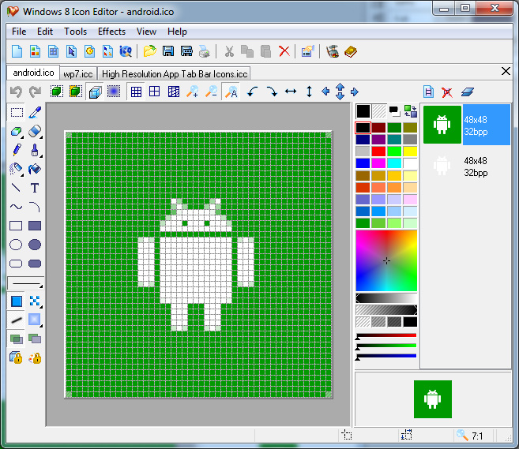
Task: Toggle the anti-aliased line option
Action: click(16, 320)
